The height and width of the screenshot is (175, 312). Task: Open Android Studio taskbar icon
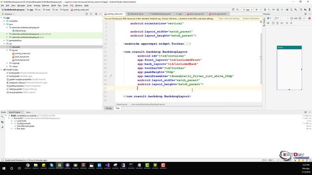point(59,165)
